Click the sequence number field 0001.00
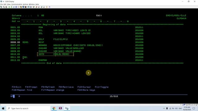Screen dimensions: 198x111 [15, 27]
